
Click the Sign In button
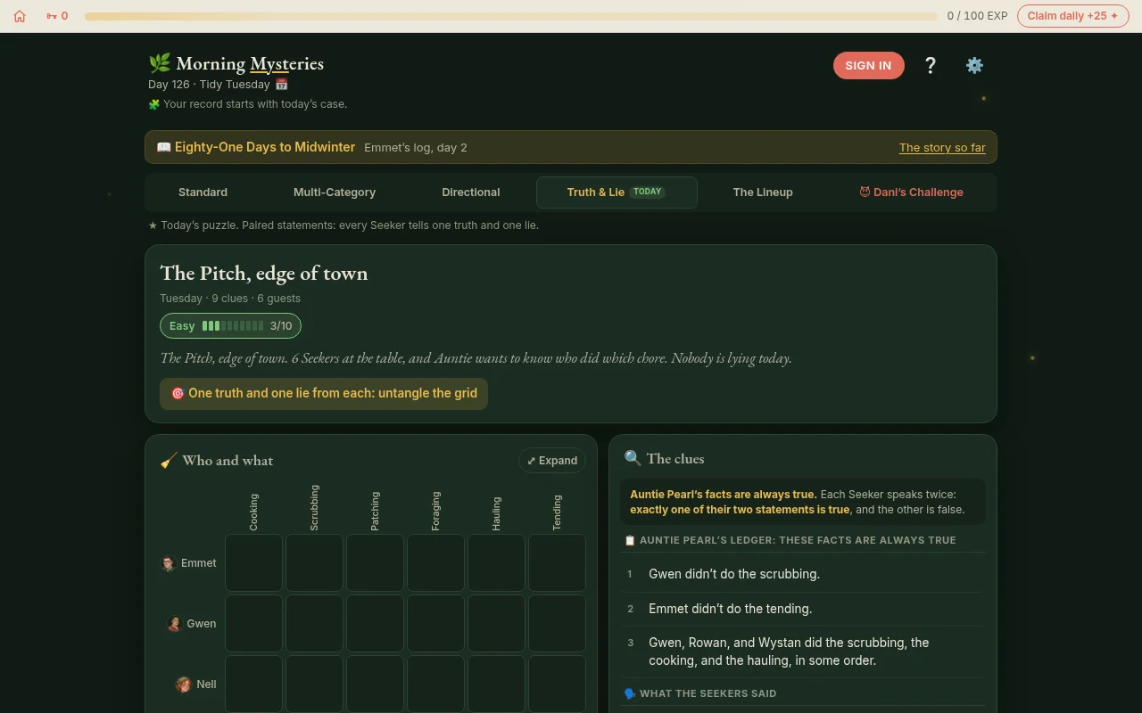tap(868, 65)
